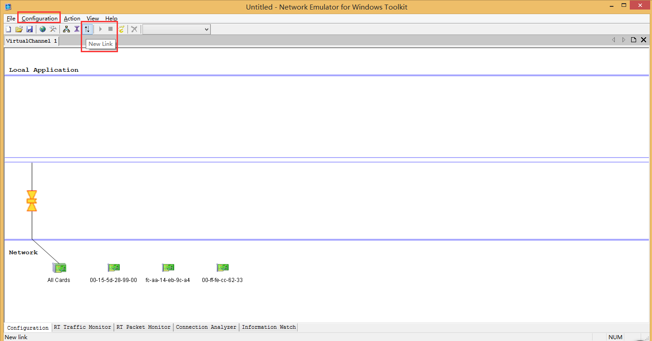The height and width of the screenshot is (341, 652).
Task: Open toolkit settings with the hammer-wrench icon
Action: click(53, 29)
